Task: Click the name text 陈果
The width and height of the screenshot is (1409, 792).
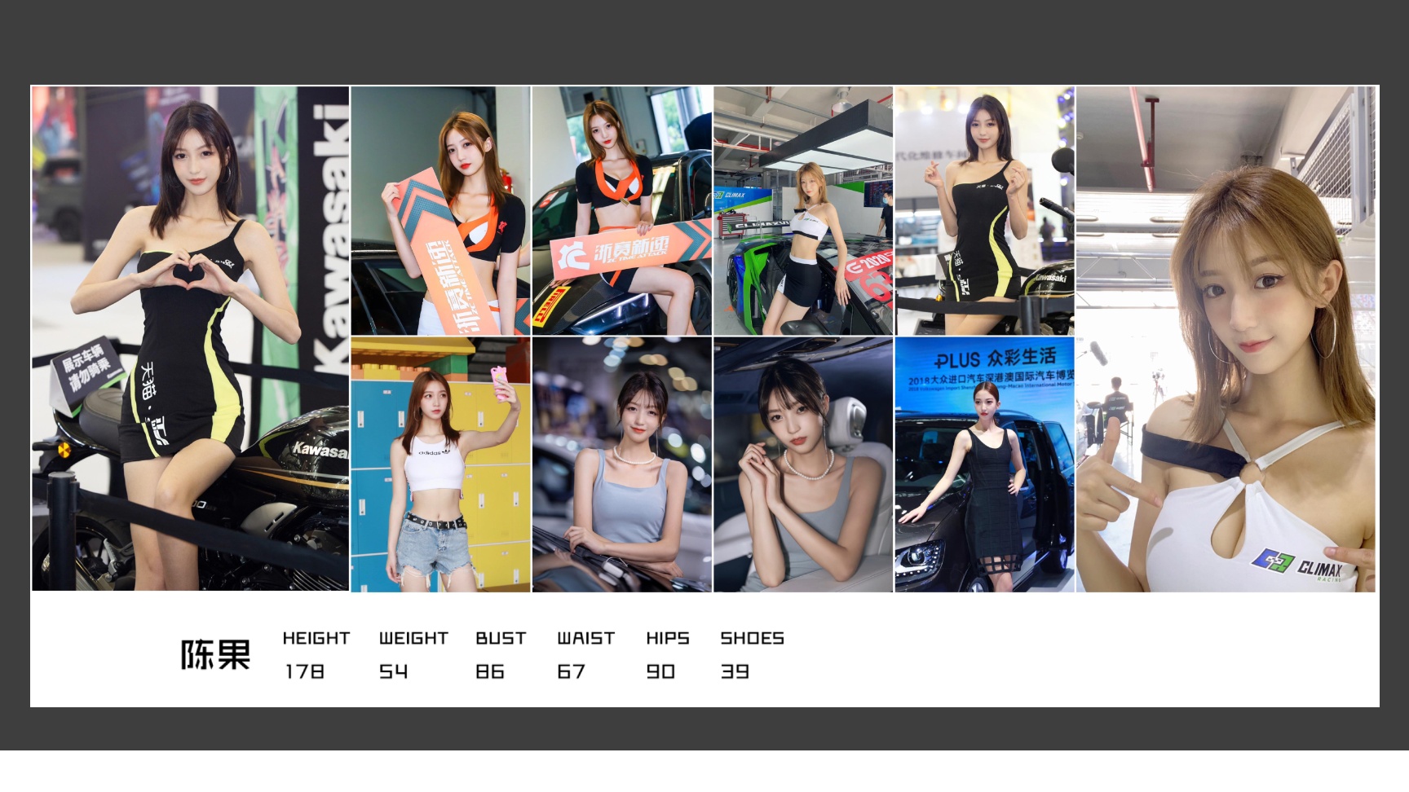Action: [215, 655]
